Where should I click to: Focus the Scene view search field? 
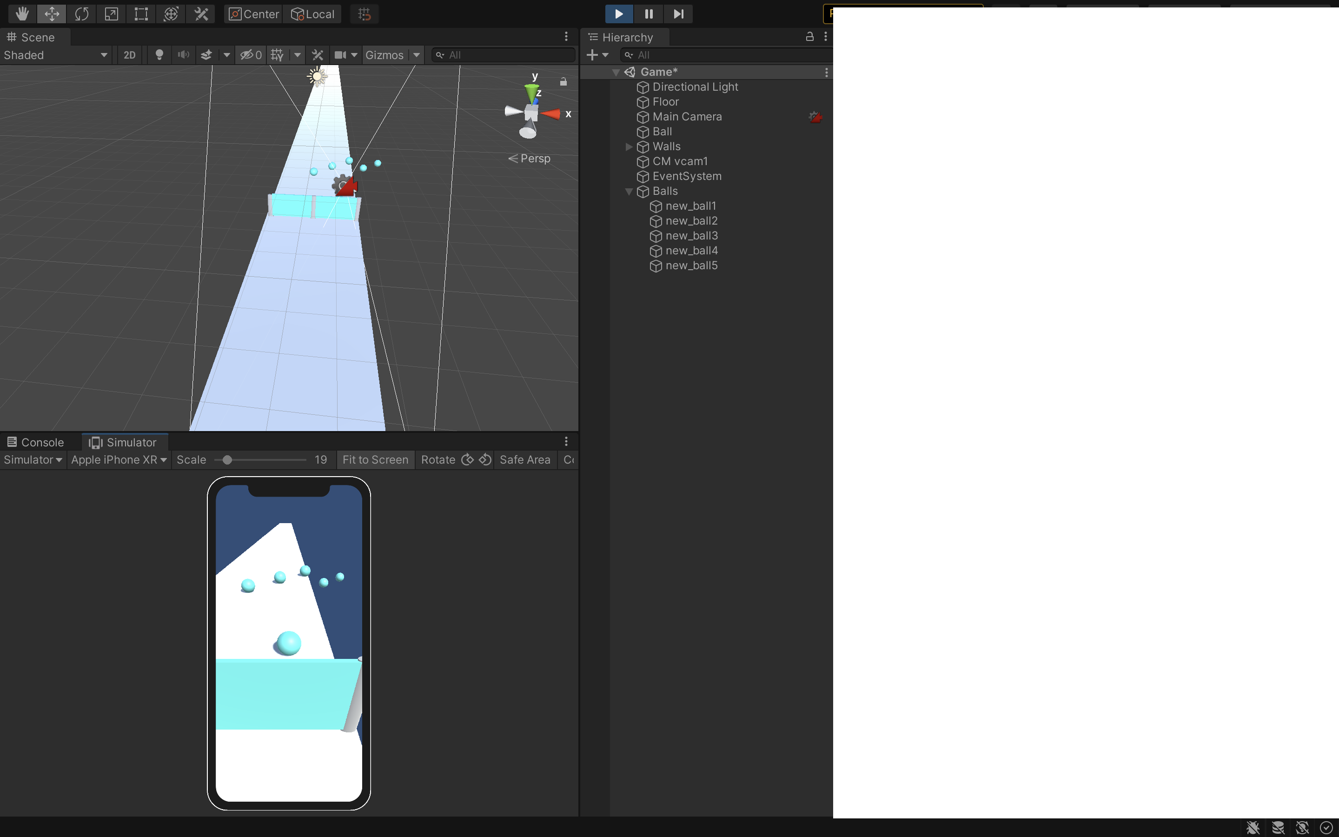click(503, 55)
